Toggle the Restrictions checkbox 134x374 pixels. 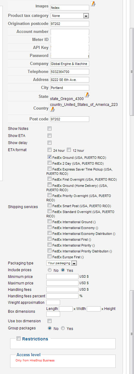click(18, 339)
